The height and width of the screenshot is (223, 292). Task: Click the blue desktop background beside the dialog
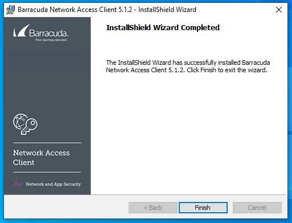(x=290, y=114)
